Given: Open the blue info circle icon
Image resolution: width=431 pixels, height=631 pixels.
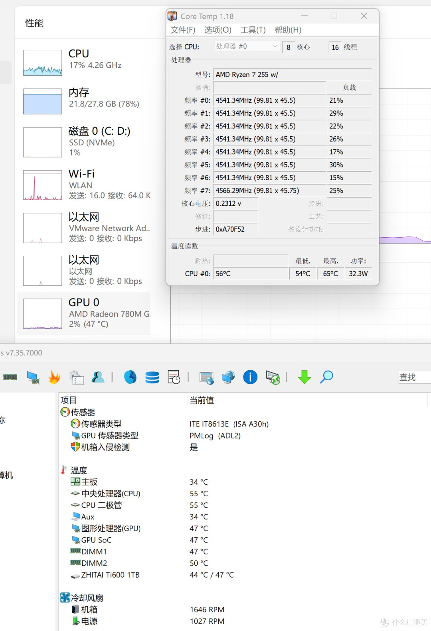Looking at the screenshot, I should [250, 377].
